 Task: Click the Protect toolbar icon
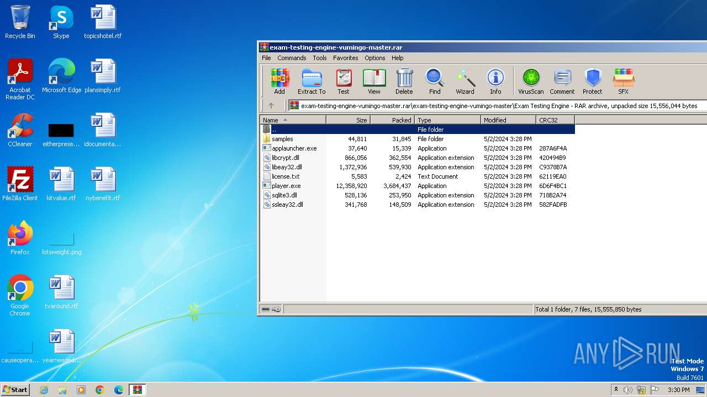click(593, 81)
